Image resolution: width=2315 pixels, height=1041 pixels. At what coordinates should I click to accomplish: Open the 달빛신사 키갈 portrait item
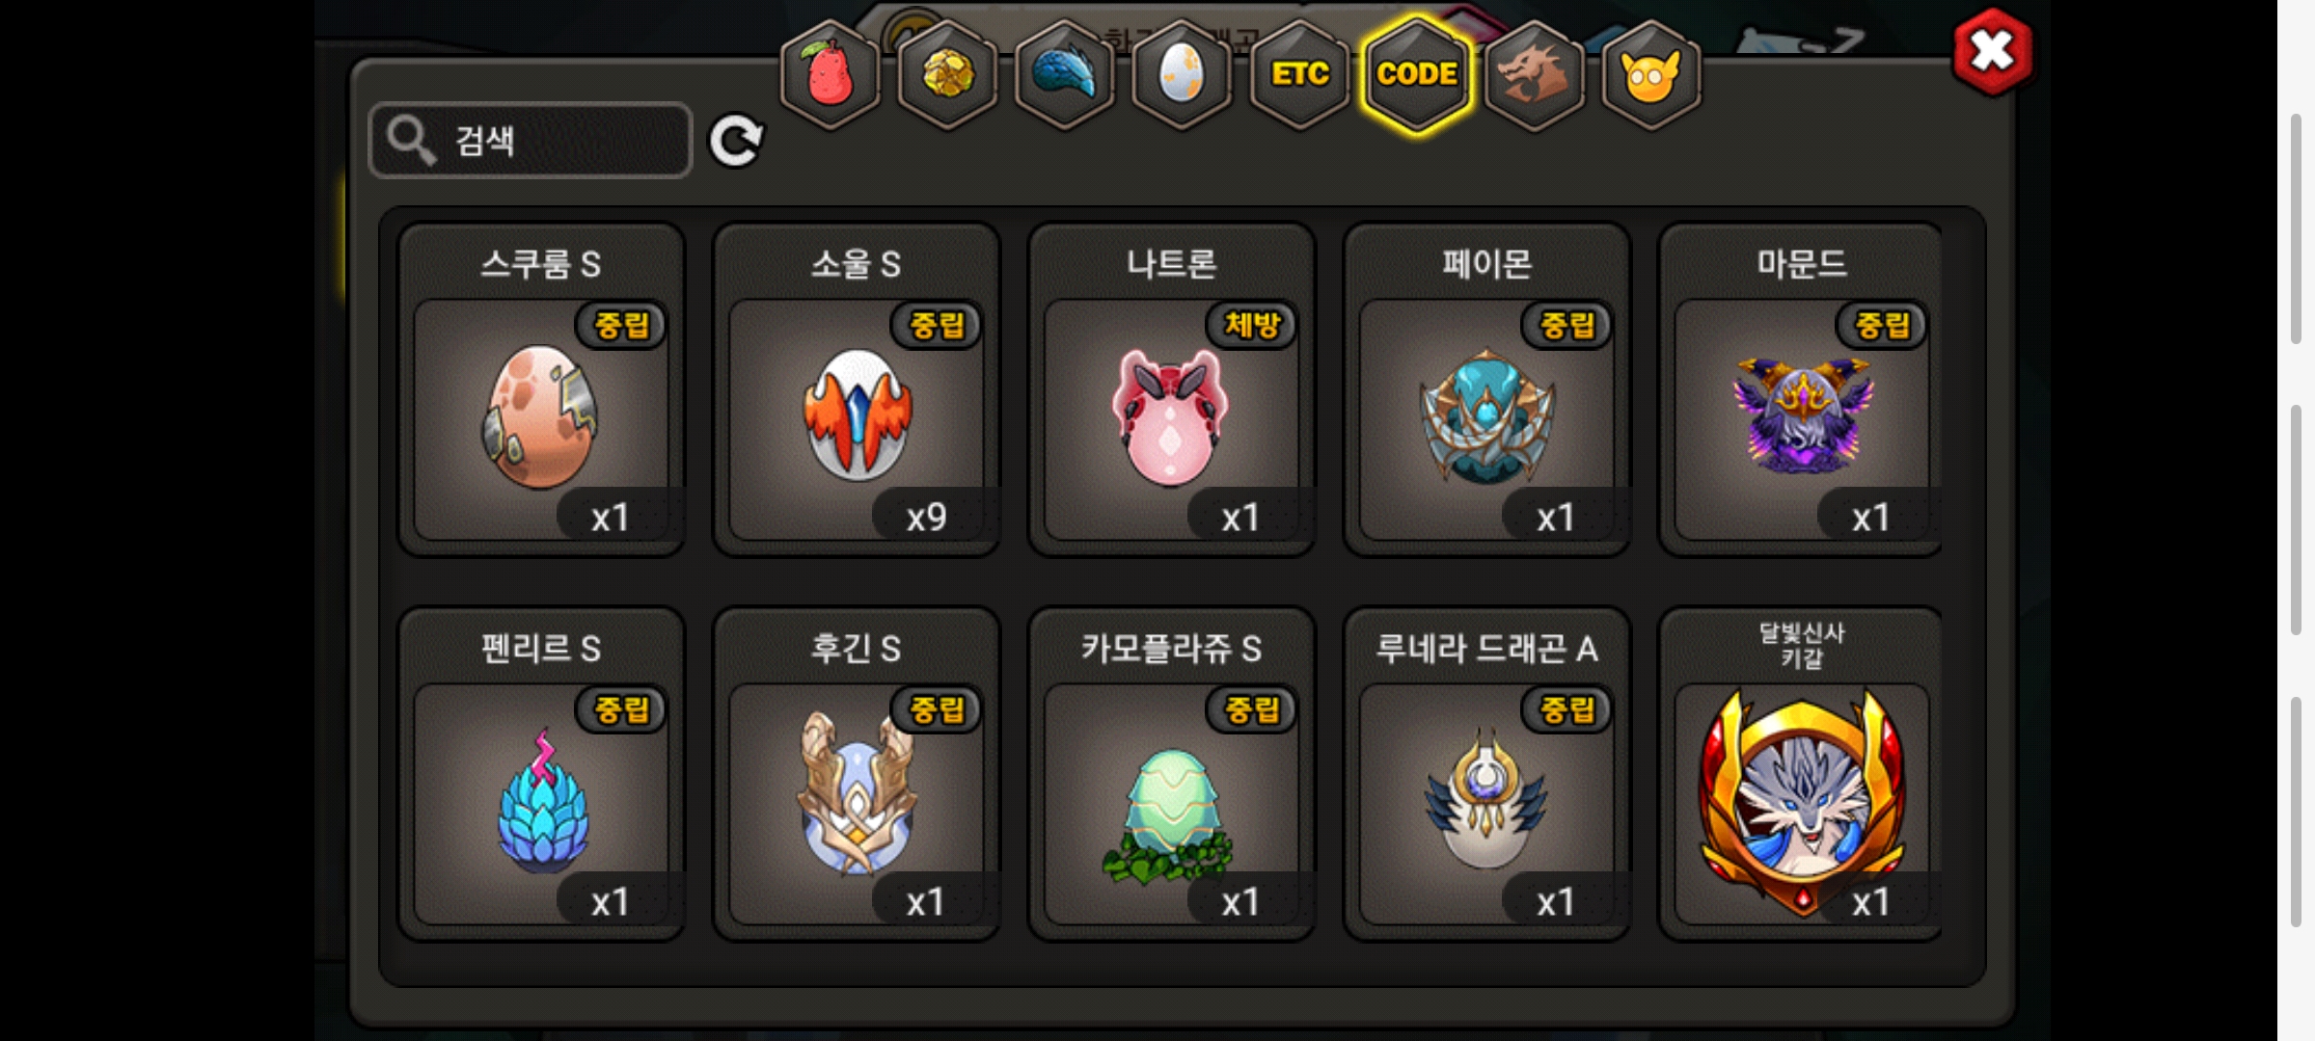point(1801,774)
